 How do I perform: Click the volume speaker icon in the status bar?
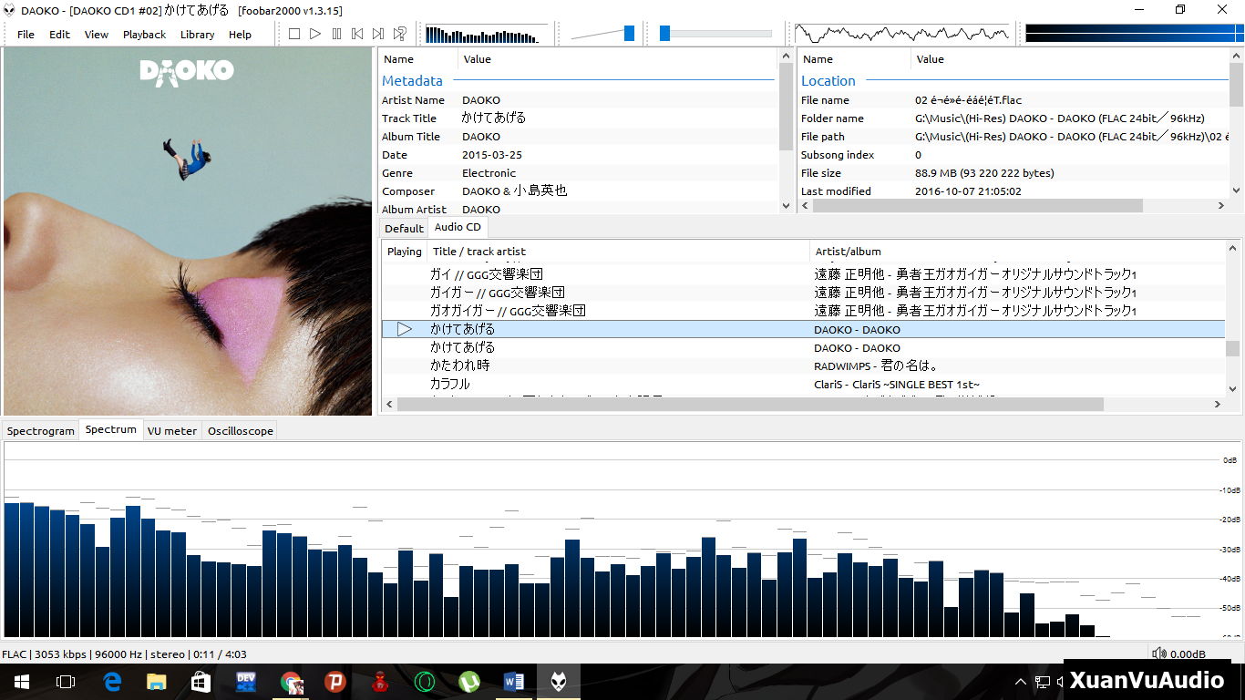pos(1159,654)
